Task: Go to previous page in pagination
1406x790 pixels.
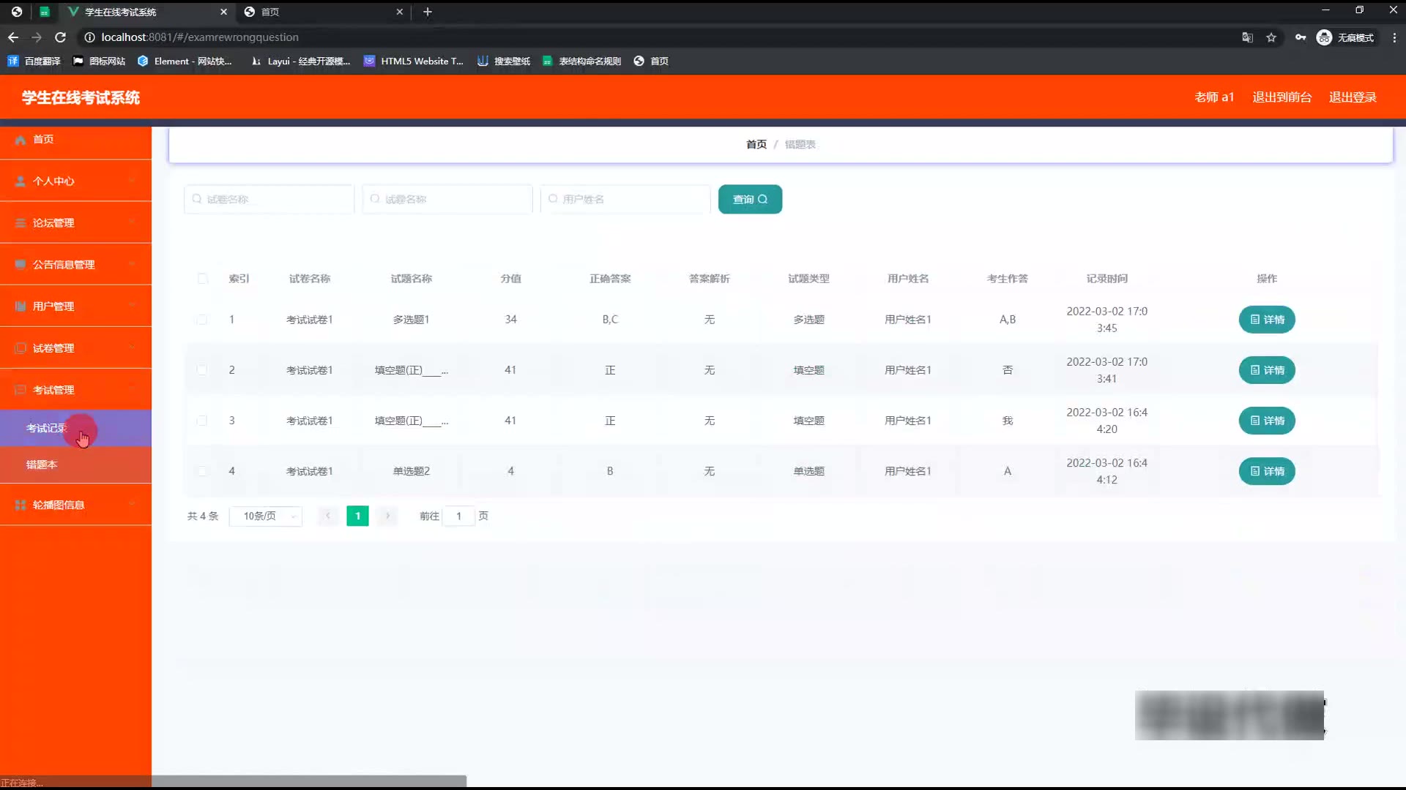Action: coord(328,516)
